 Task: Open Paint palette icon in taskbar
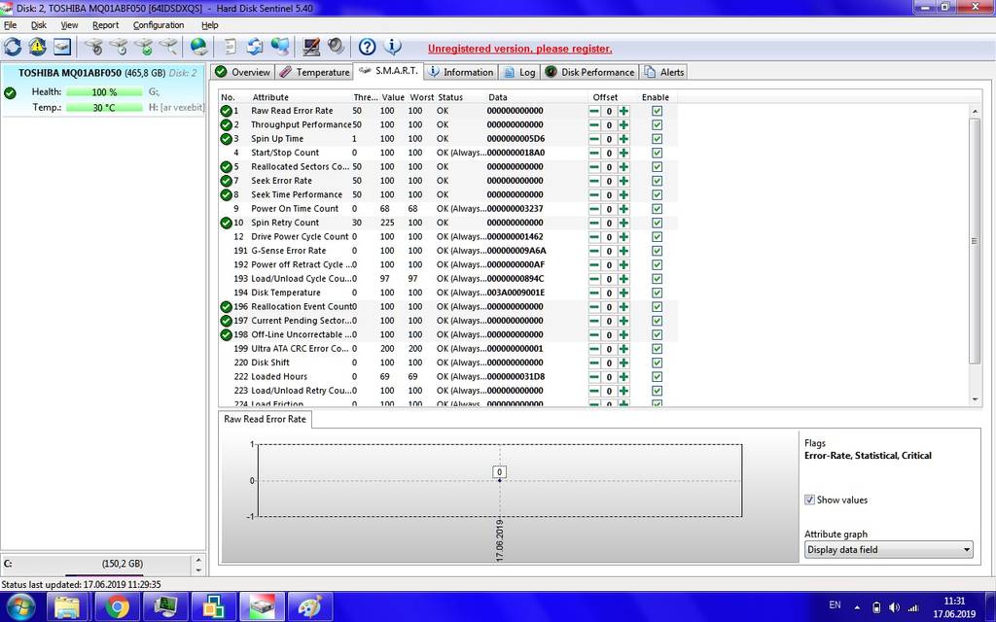click(310, 607)
